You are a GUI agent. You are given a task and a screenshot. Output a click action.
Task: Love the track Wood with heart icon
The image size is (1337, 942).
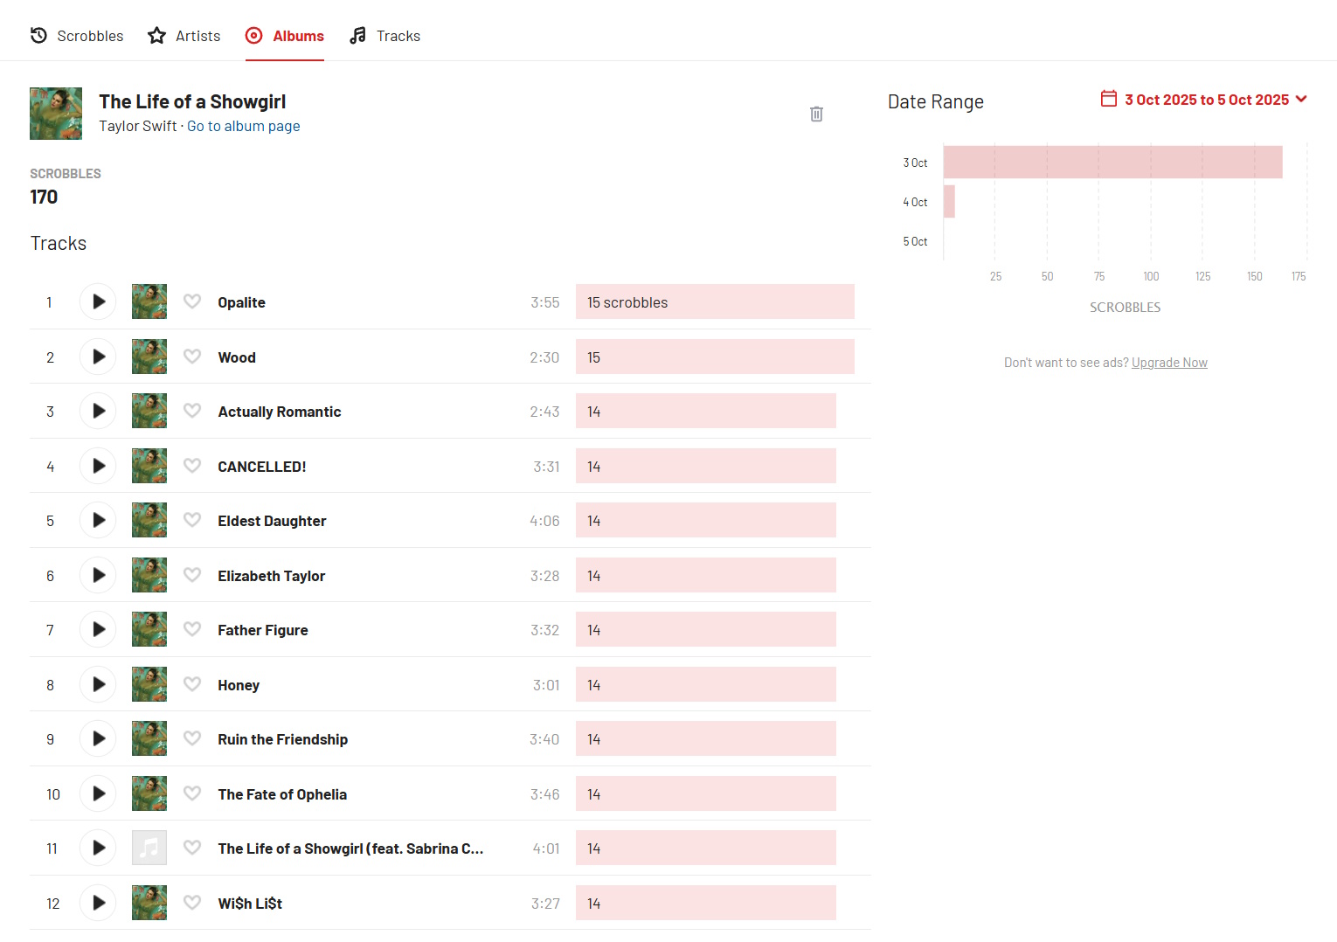[x=192, y=357]
